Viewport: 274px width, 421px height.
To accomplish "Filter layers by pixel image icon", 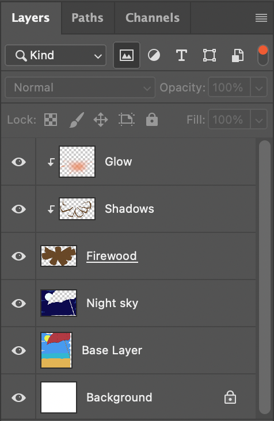I will point(127,55).
